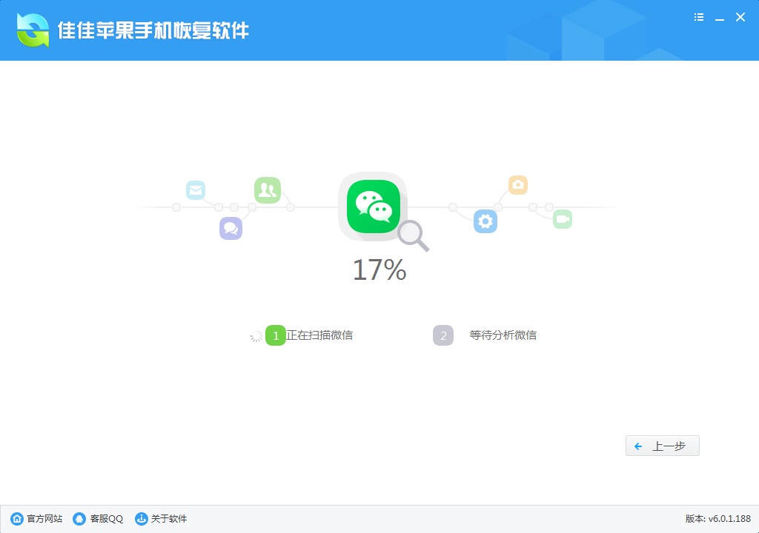Click the 正在扫描微信 step label
This screenshot has width=759, height=533.
click(x=319, y=335)
